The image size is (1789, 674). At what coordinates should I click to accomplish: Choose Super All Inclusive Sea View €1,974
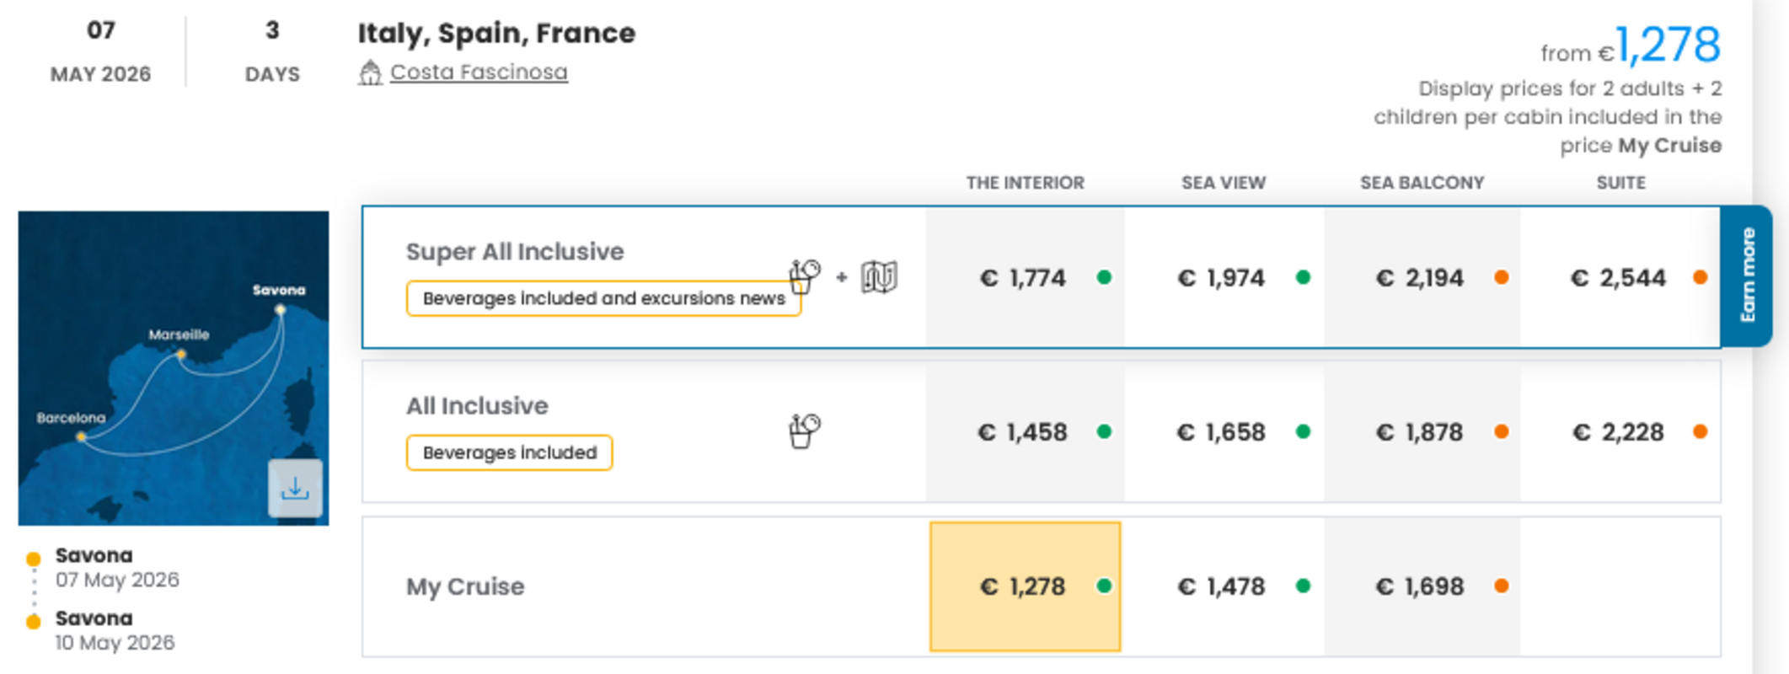pos(1223,277)
